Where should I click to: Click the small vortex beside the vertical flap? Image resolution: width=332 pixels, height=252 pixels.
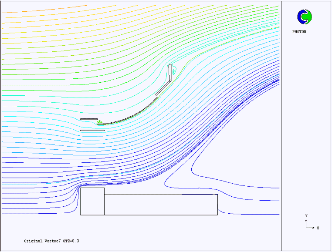click(x=174, y=70)
